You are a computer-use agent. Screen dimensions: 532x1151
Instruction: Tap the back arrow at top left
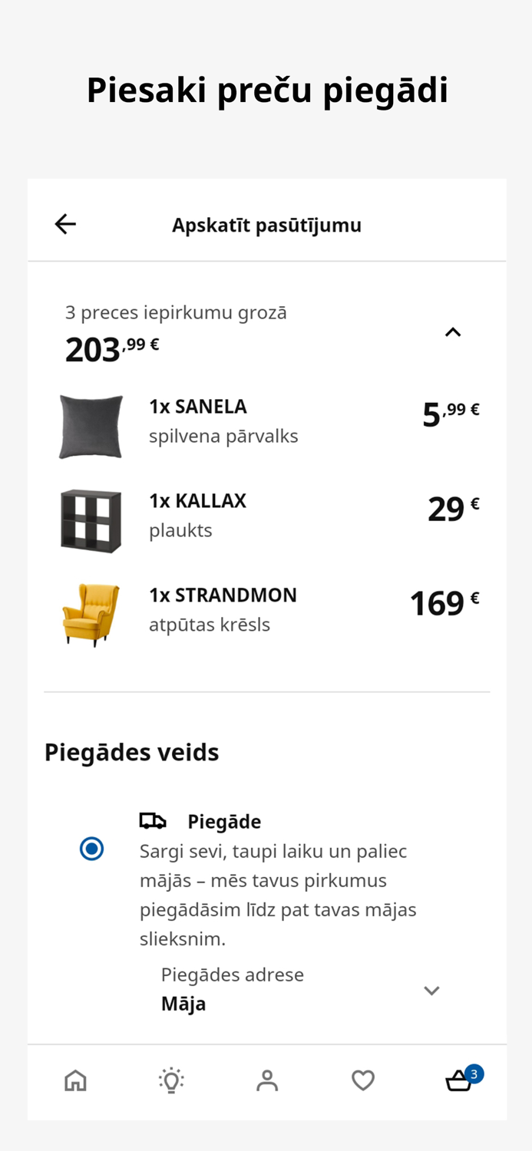click(x=64, y=223)
